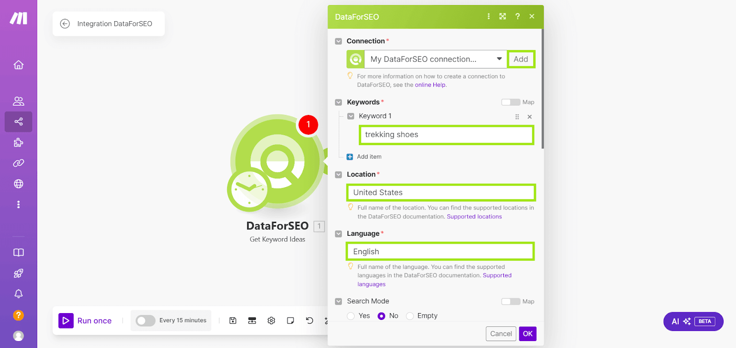Toggle the Every 15 minutes scheduling switch
The width and height of the screenshot is (736, 348).
145,320
